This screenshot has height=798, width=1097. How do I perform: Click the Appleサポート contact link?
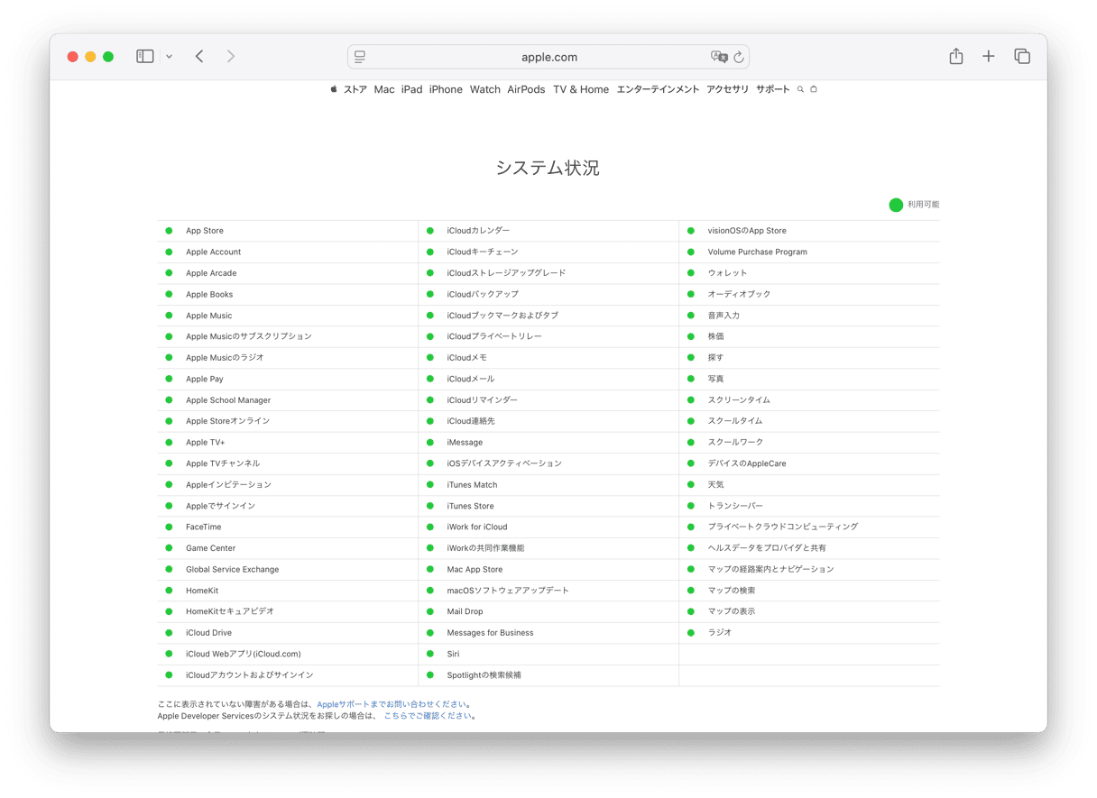tap(392, 704)
